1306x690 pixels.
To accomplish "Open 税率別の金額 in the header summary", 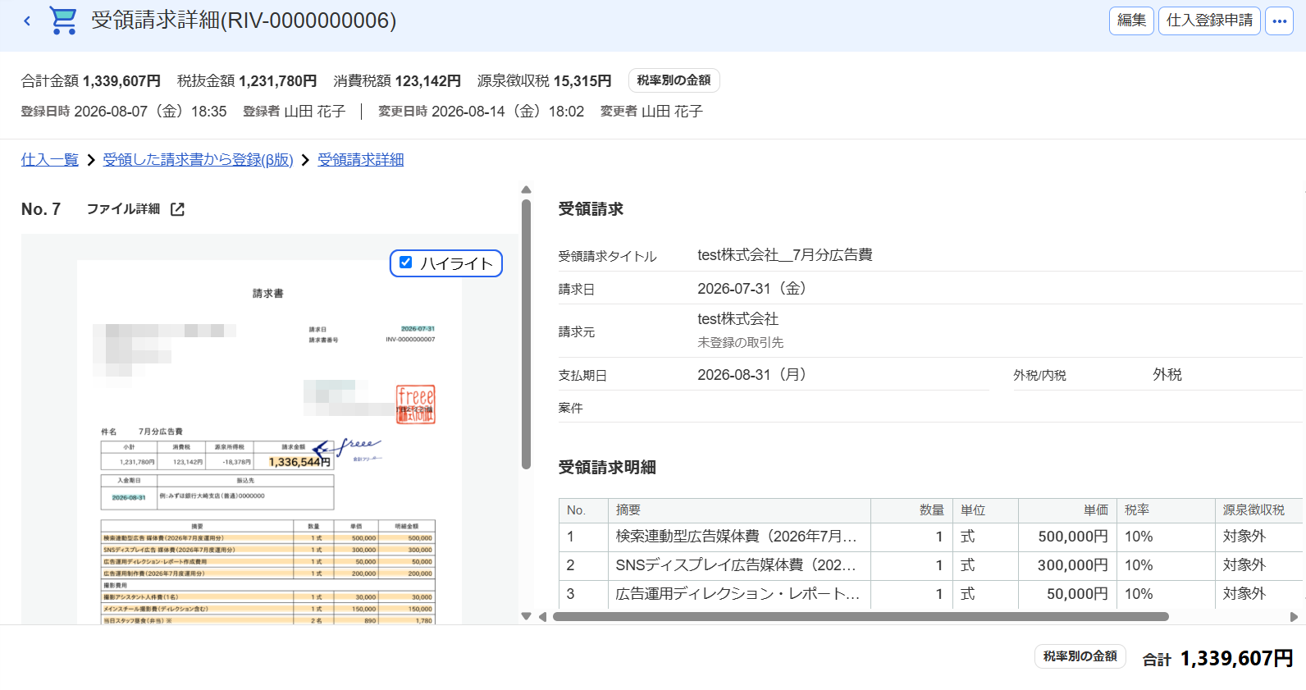I will tap(674, 80).
